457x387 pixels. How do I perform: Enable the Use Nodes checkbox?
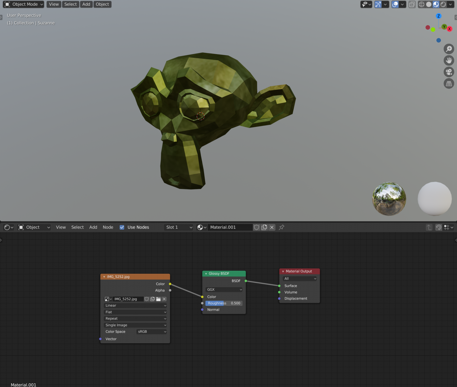tap(122, 227)
